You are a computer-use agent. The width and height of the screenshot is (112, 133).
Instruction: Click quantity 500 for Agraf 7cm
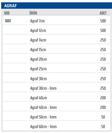[103, 21]
